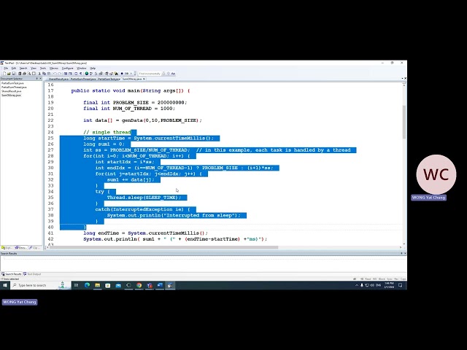467x350 pixels.
Task: Switch to the SharedResult.java tab
Action: pyautogui.click(x=58, y=79)
